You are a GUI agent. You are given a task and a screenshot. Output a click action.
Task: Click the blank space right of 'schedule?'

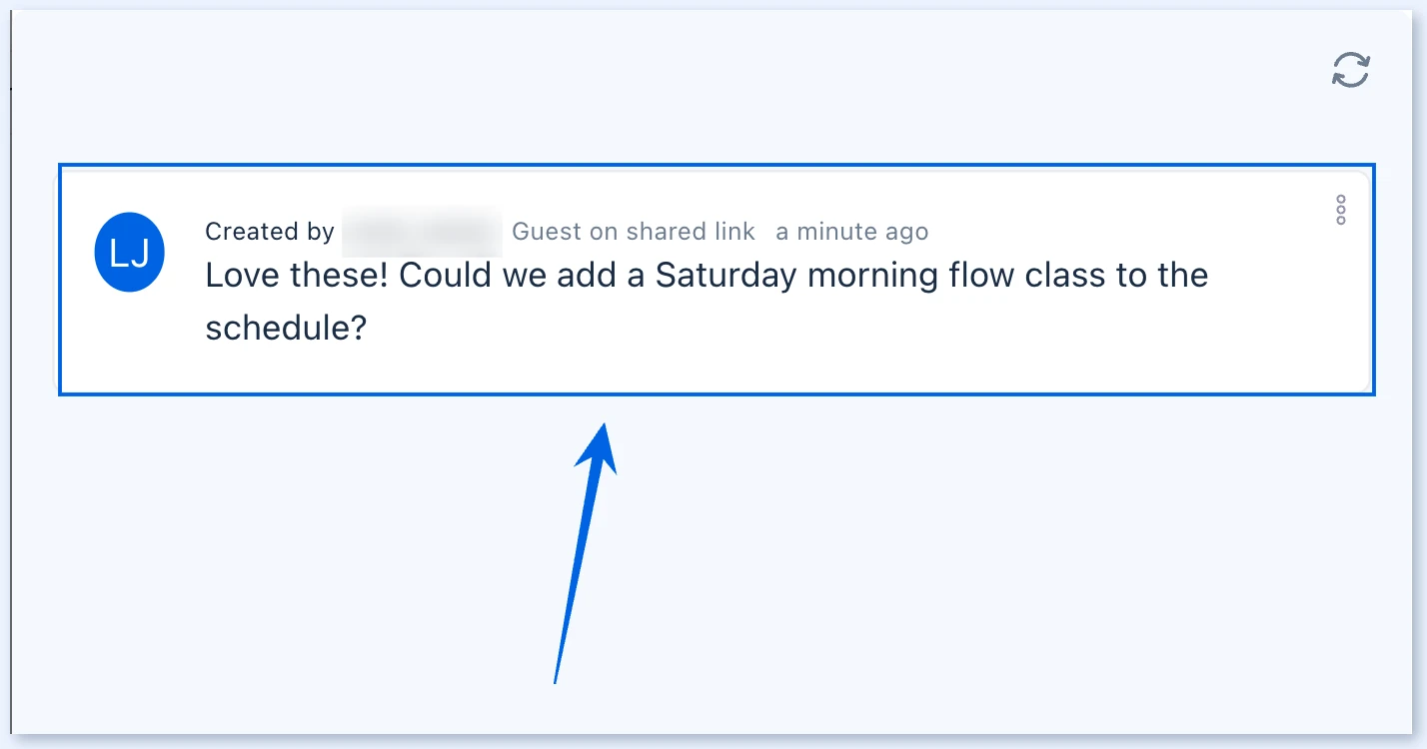(799, 328)
